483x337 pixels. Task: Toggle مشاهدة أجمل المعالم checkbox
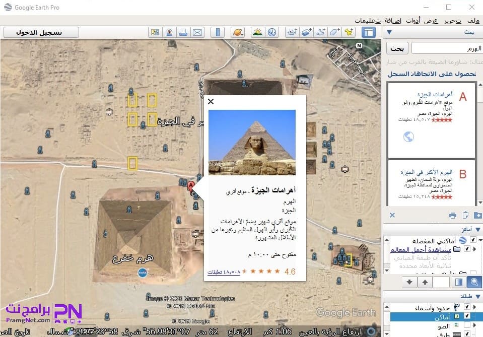coord(467,249)
